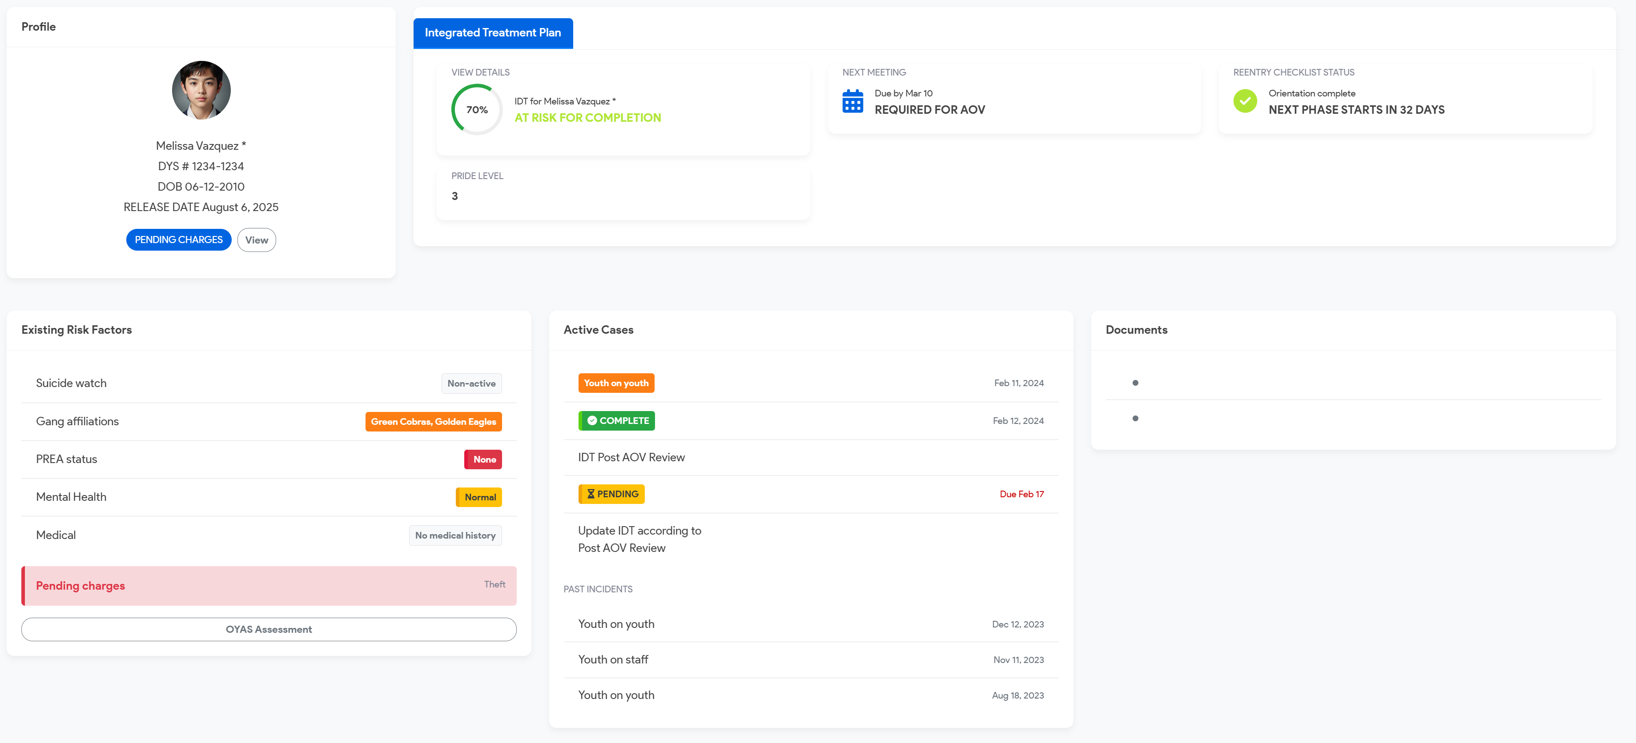Click the calendar icon under Next Meeting
Image resolution: width=1636 pixels, height=743 pixels.
coord(852,101)
